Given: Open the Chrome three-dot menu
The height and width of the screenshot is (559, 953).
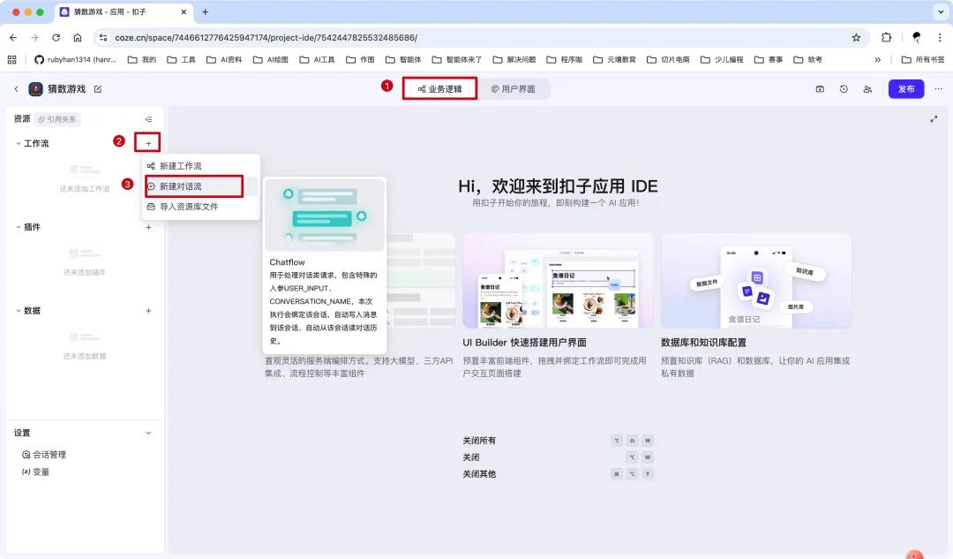Looking at the screenshot, I should tap(940, 38).
